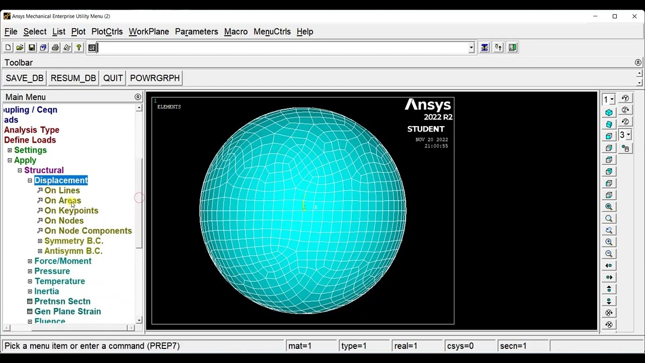
Task: Open the MenuCtrls menu
Action: coord(272,31)
